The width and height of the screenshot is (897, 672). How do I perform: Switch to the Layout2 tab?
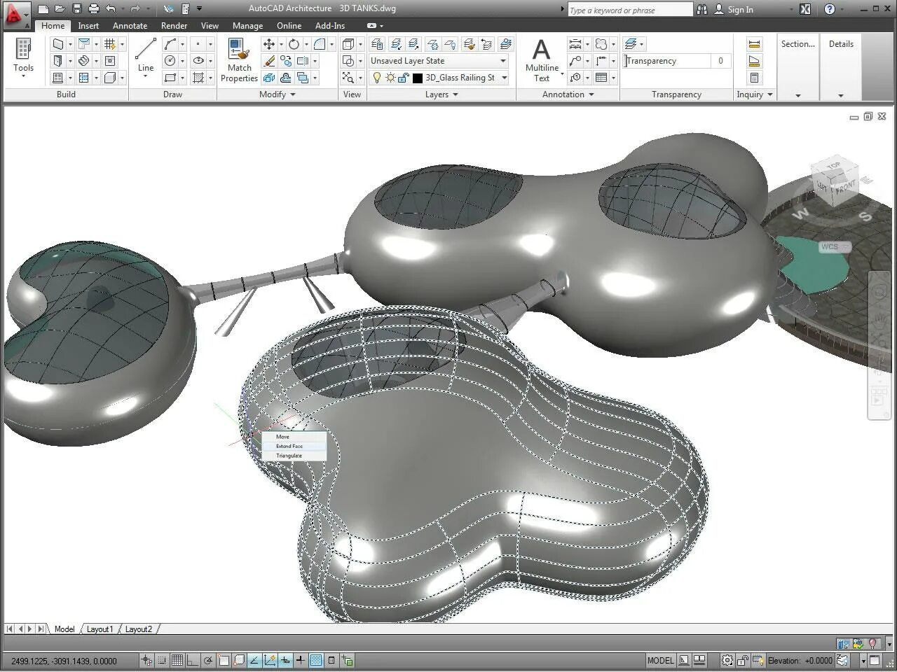pyautogui.click(x=139, y=629)
